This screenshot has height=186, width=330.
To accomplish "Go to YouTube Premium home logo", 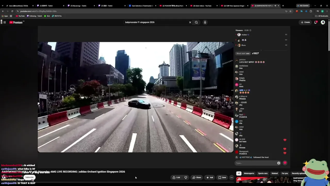I will coord(16,22).
